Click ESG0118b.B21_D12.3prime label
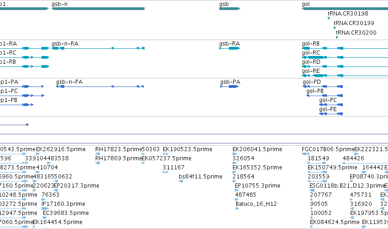Image resolution: width=388 pixels, height=229 pixels. click(x=347, y=186)
